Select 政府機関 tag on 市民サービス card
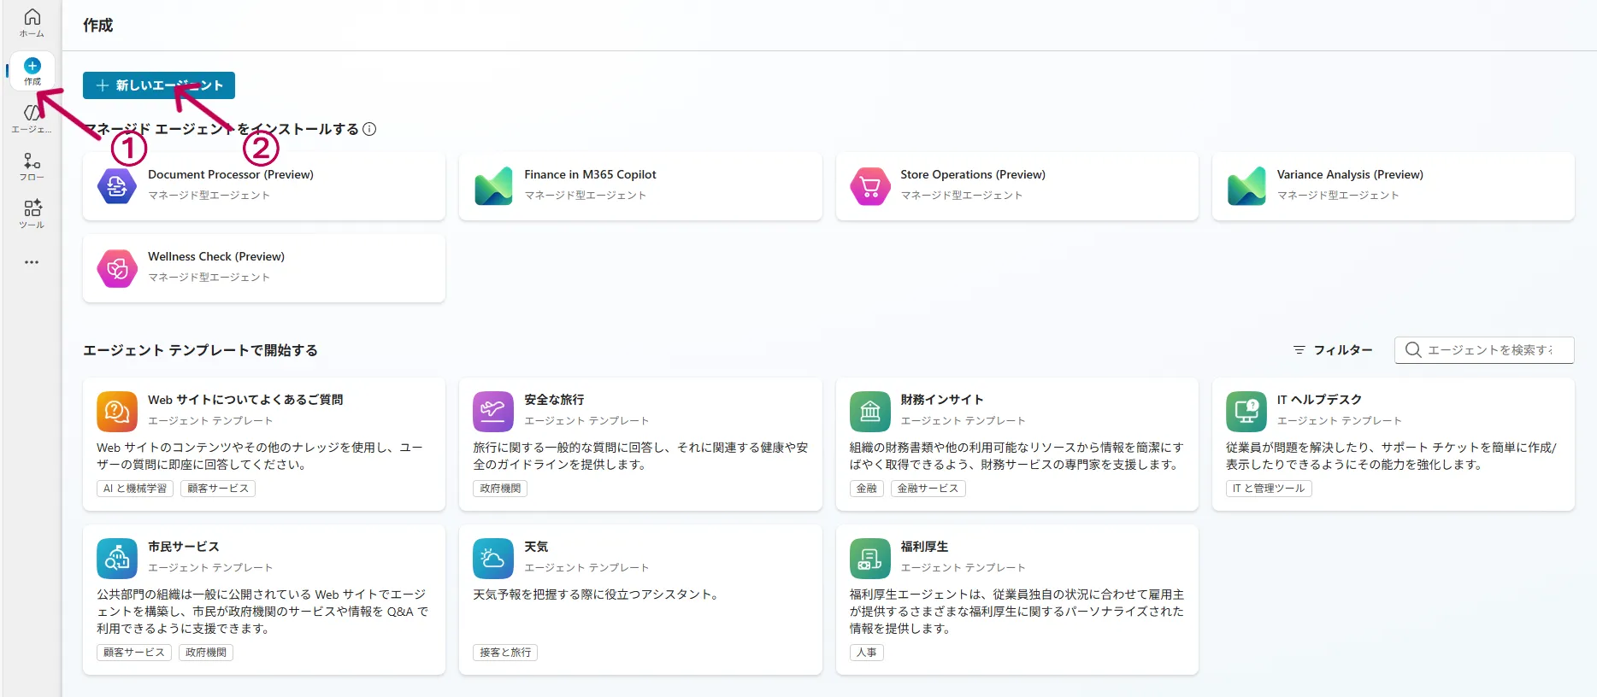 pos(206,653)
